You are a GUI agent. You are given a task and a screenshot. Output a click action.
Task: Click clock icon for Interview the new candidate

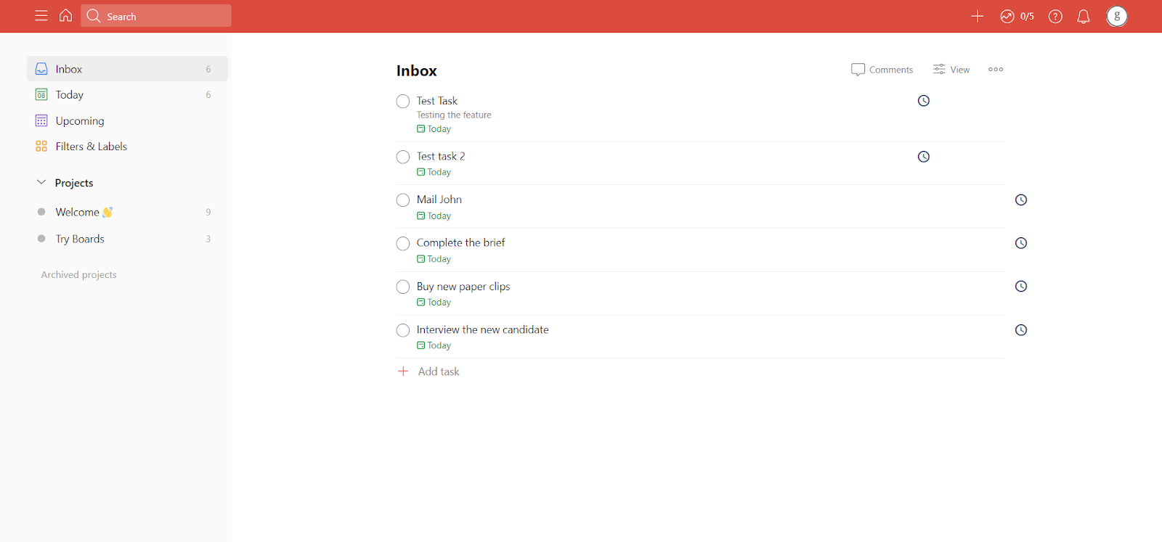pyautogui.click(x=1021, y=330)
